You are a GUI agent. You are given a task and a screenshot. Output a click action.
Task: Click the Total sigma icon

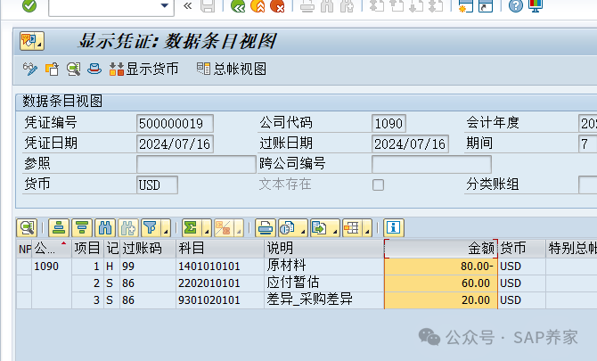[x=191, y=227]
